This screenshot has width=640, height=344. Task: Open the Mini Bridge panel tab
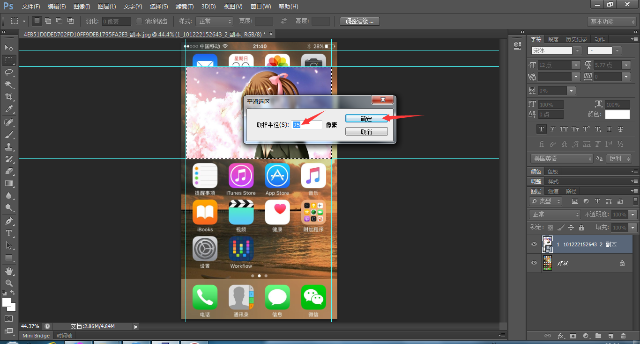[36, 336]
